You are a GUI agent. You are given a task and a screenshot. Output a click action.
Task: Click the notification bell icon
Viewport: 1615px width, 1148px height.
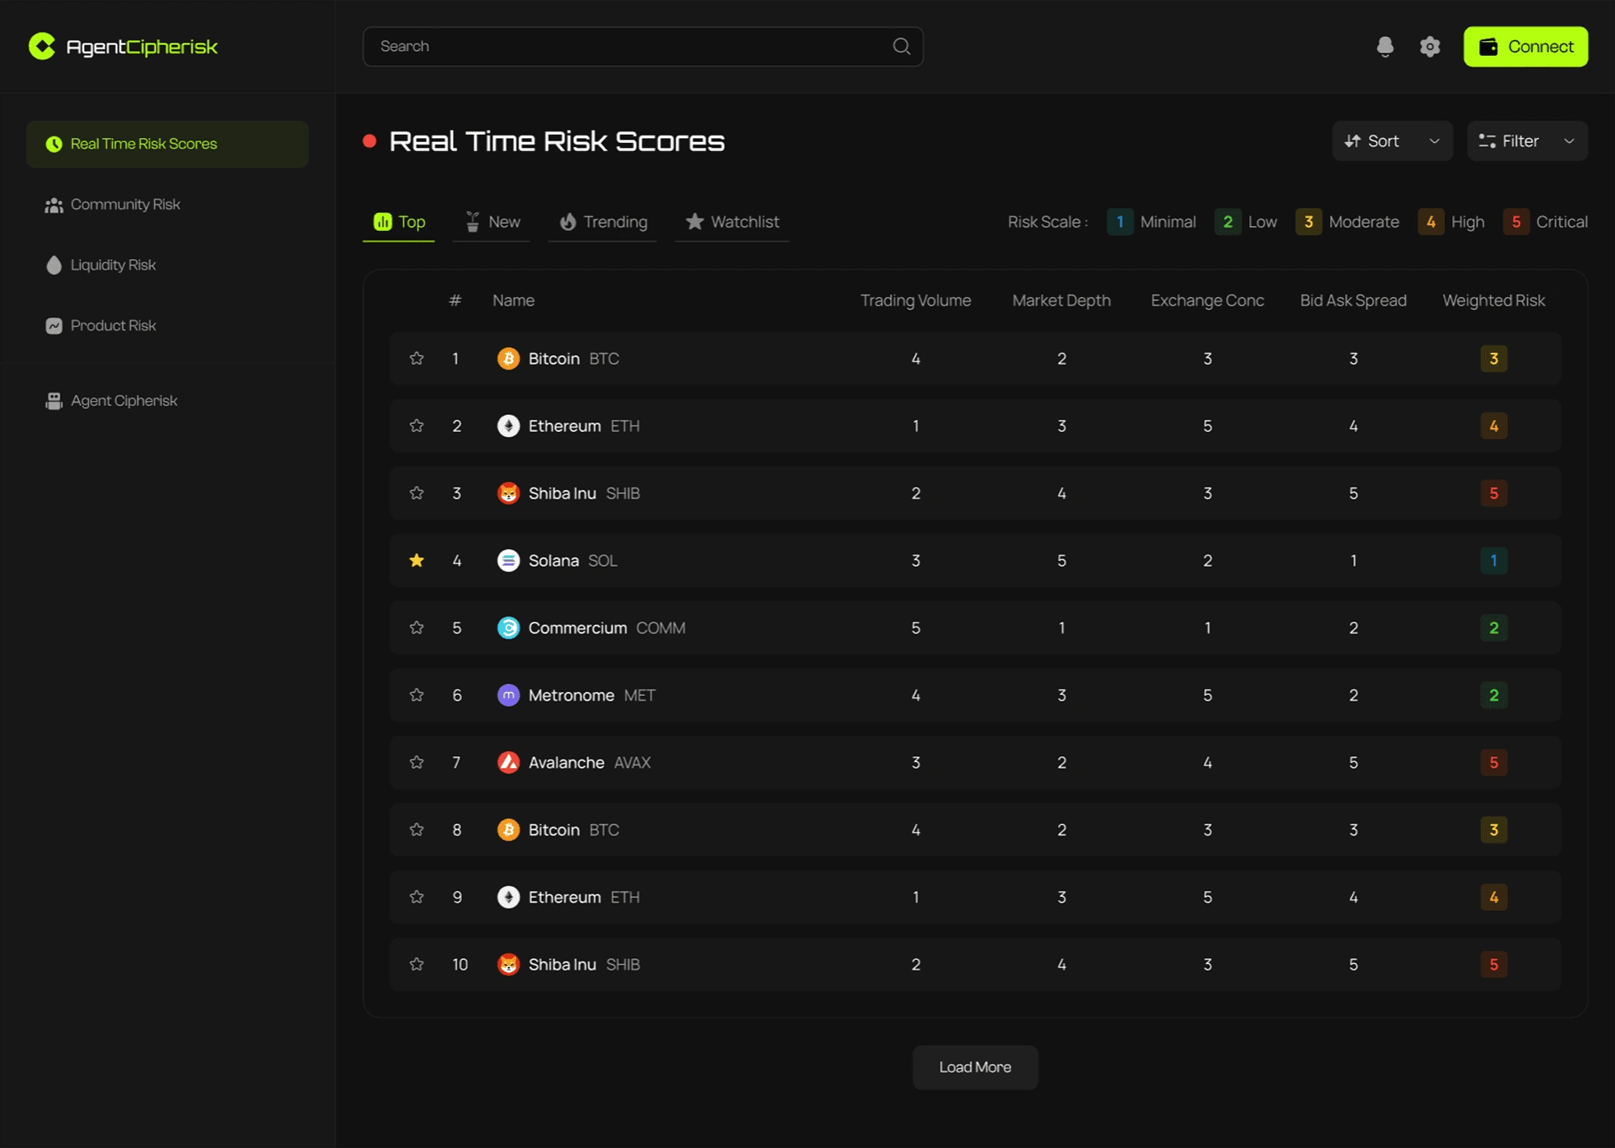(x=1385, y=47)
